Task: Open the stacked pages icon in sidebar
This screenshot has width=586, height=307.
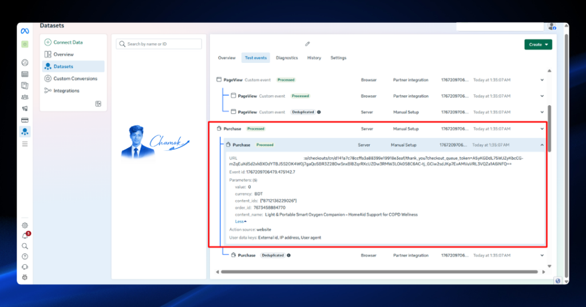Action: pos(25,86)
